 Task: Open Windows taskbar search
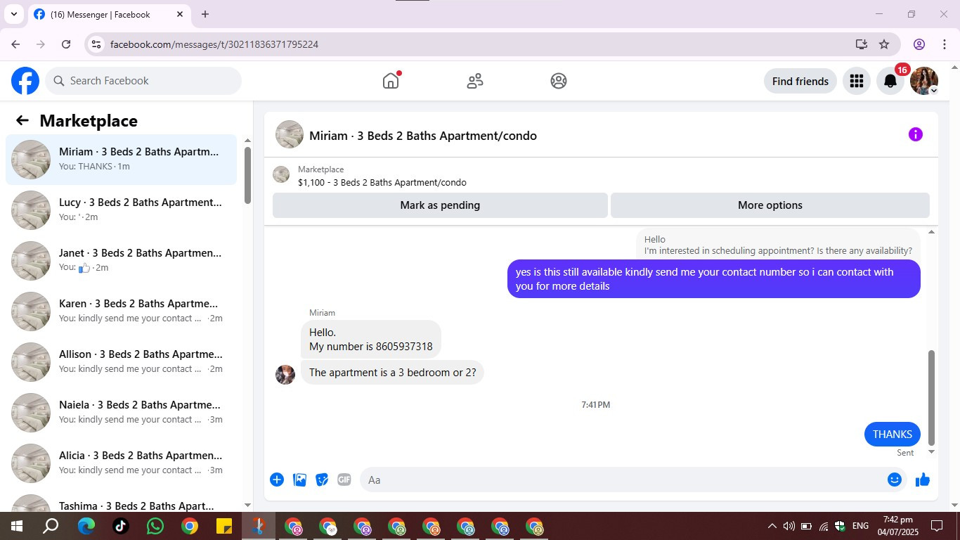(51, 526)
